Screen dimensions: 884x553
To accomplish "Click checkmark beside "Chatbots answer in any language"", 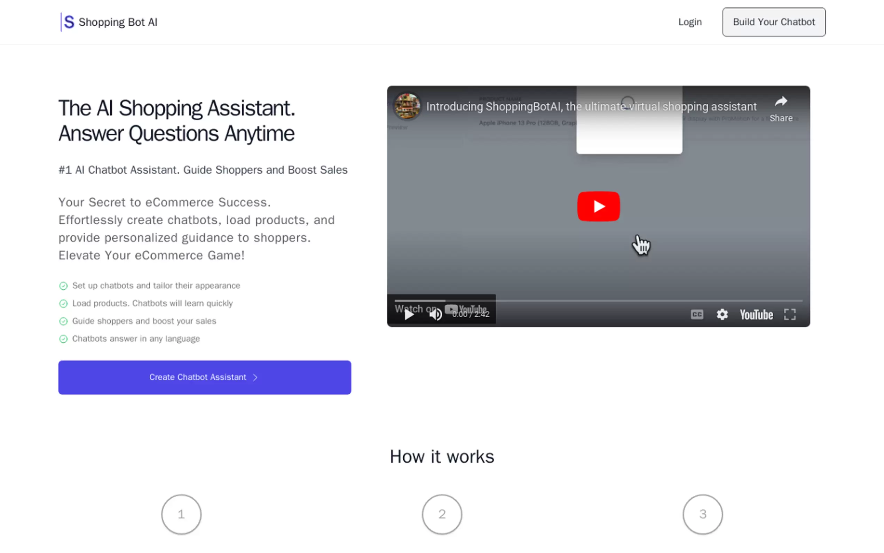I will [63, 339].
